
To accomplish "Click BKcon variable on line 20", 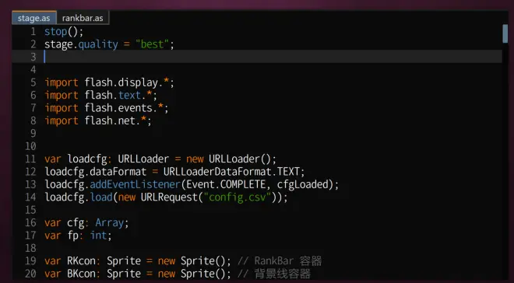I will pos(81,274).
